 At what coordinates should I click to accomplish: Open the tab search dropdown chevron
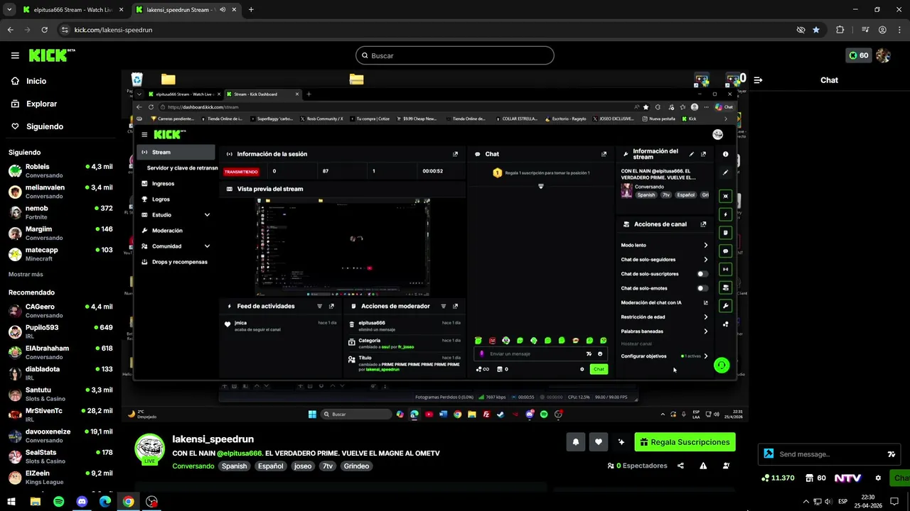[9, 10]
